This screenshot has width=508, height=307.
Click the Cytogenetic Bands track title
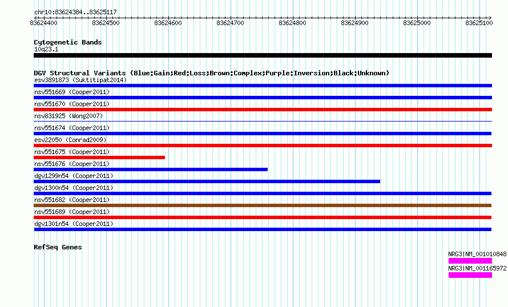[68, 42]
